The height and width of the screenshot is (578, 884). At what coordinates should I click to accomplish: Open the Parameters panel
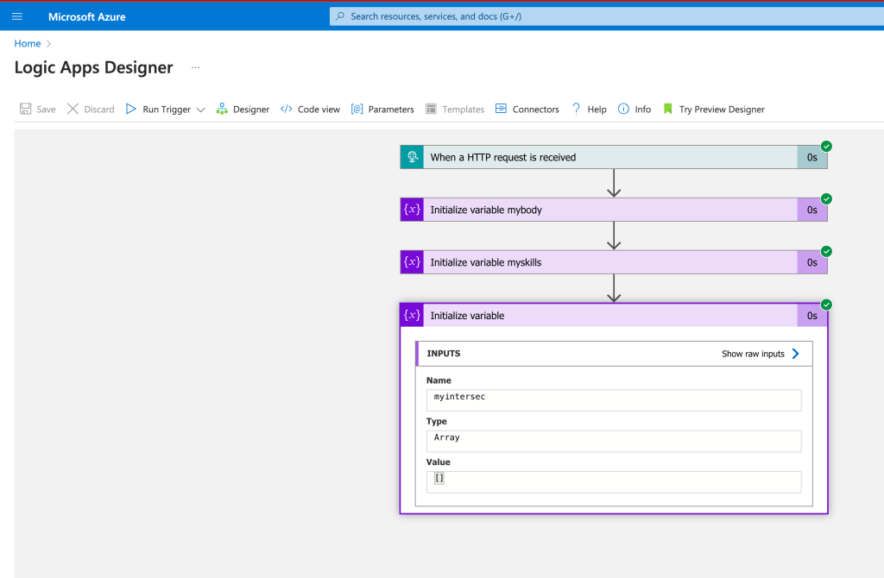[x=382, y=109]
